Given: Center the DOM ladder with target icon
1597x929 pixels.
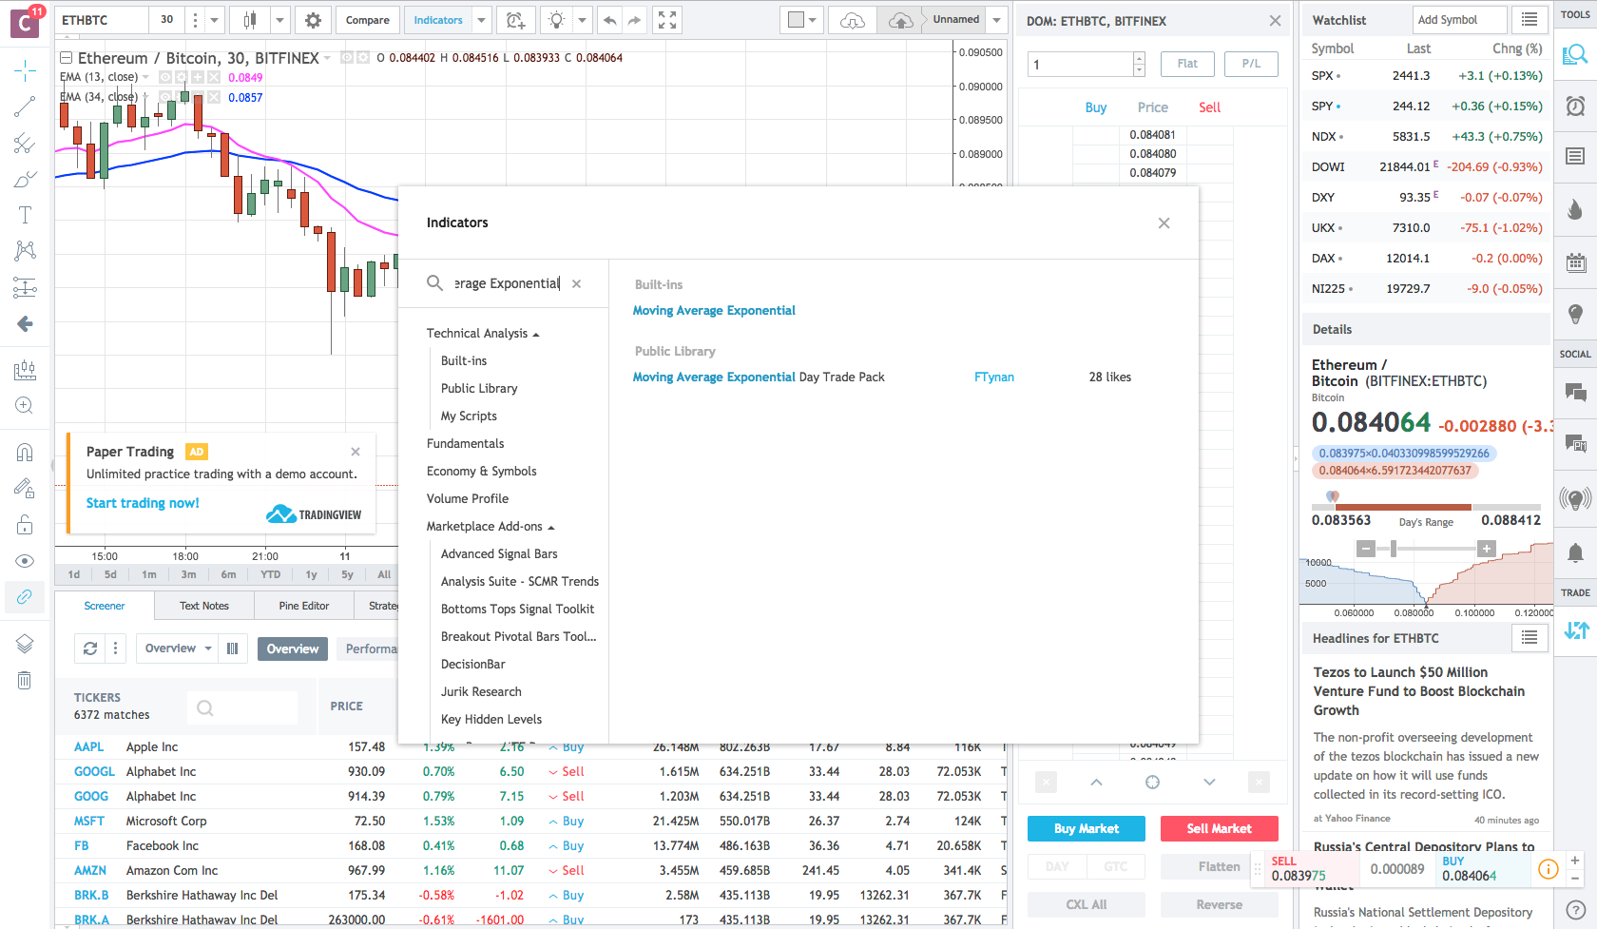Looking at the screenshot, I should pos(1152,782).
